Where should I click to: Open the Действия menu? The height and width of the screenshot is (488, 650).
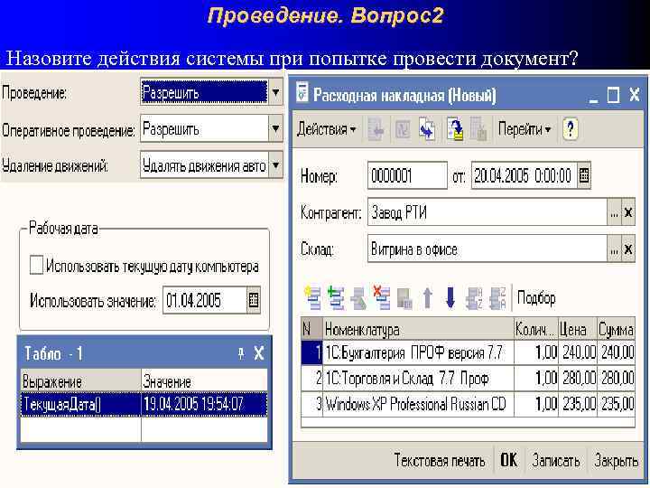(326, 129)
